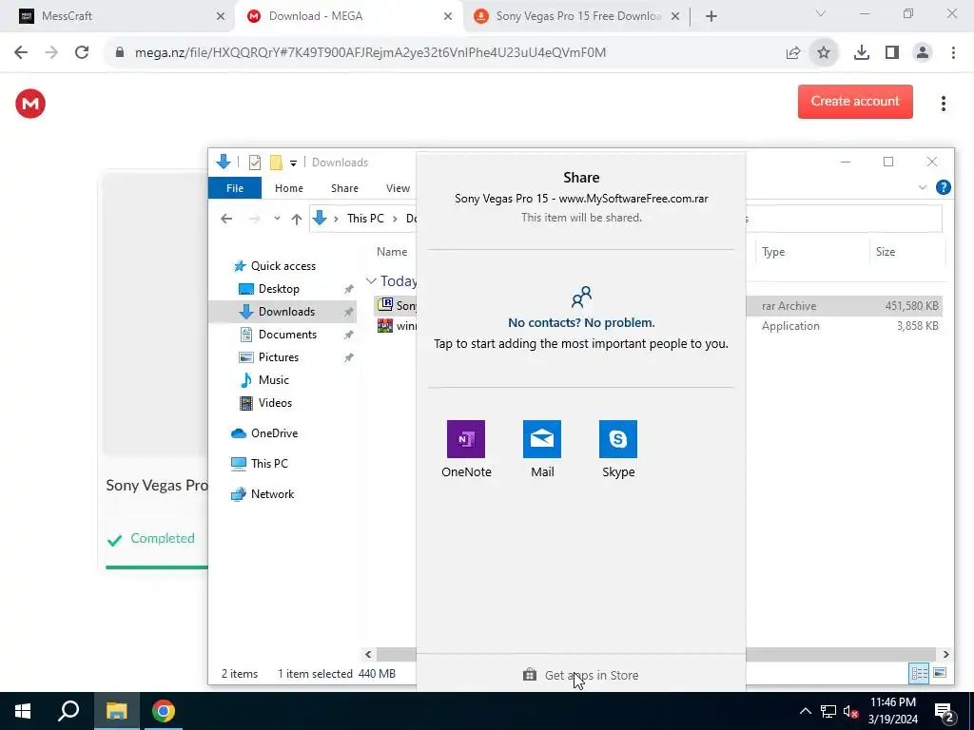
Task: Click horizontal scrollbar right arrow in Explorer
Action: coord(945,654)
